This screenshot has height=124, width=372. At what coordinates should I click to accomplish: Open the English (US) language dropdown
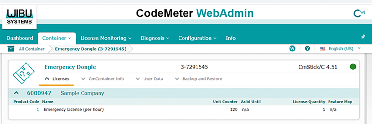(x=344, y=49)
